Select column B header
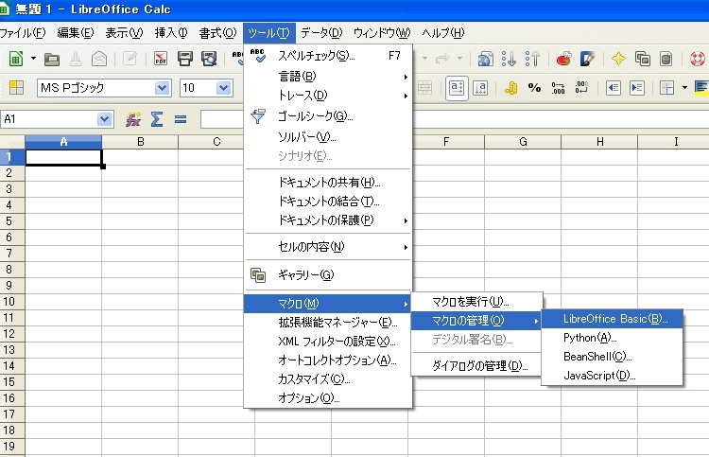The width and height of the screenshot is (709, 457). point(140,142)
